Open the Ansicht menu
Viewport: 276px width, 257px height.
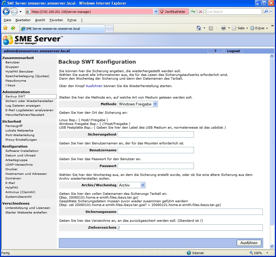40,20
